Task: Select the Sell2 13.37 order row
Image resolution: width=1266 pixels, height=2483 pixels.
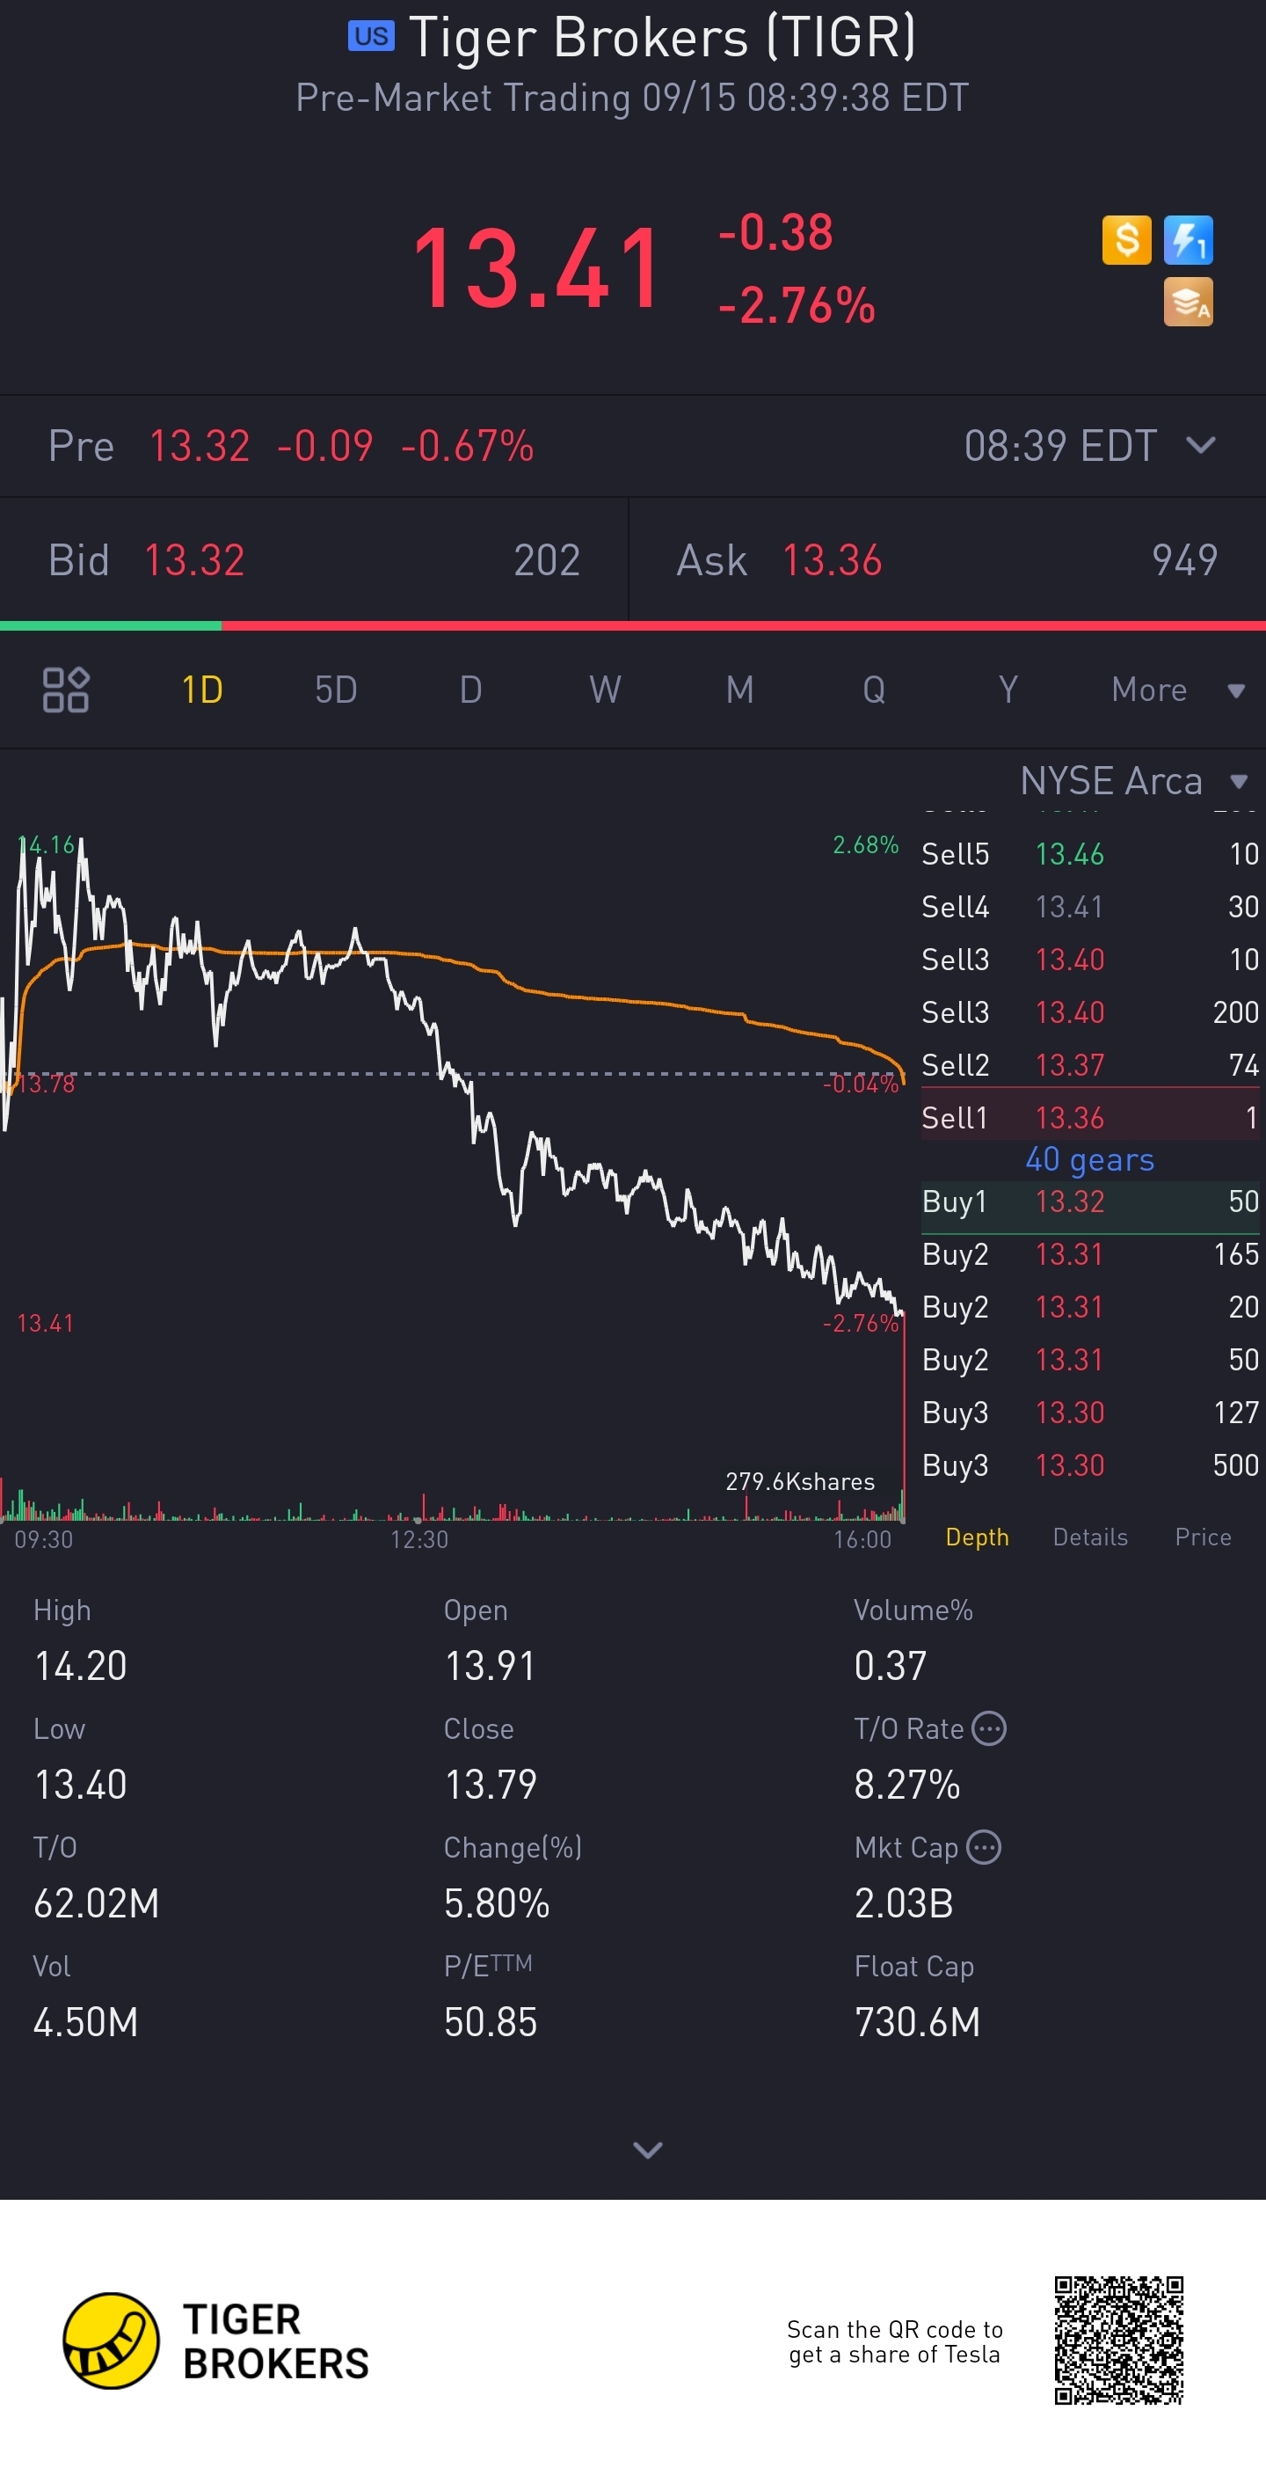Action: click(1089, 1064)
